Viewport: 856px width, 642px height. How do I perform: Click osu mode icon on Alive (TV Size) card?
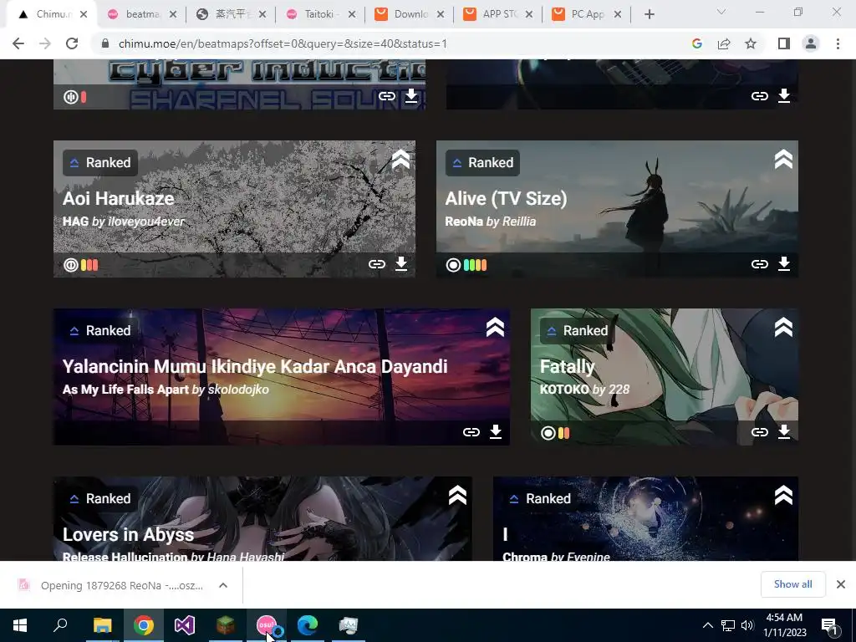tap(454, 265)
